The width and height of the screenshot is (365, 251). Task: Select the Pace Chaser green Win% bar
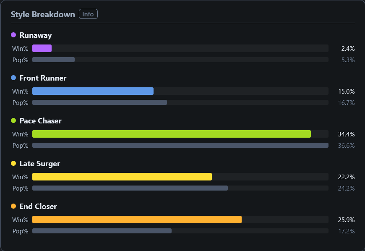(172, 134)
